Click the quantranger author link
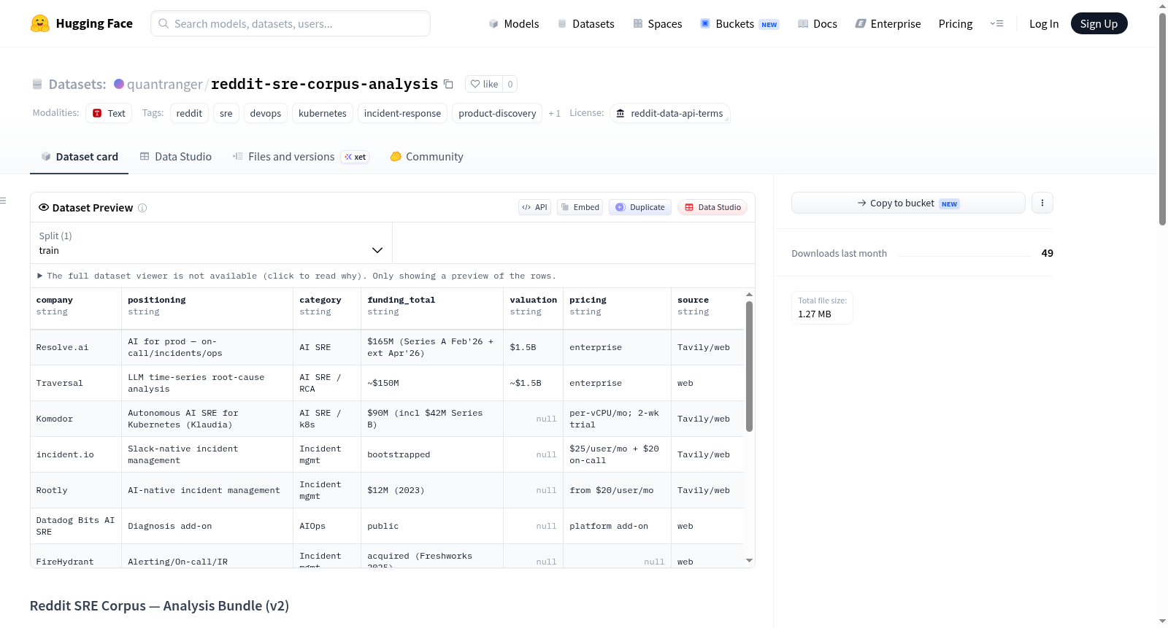The height and width of the screenshot is (628, 1168). click(x=164, y=84)
